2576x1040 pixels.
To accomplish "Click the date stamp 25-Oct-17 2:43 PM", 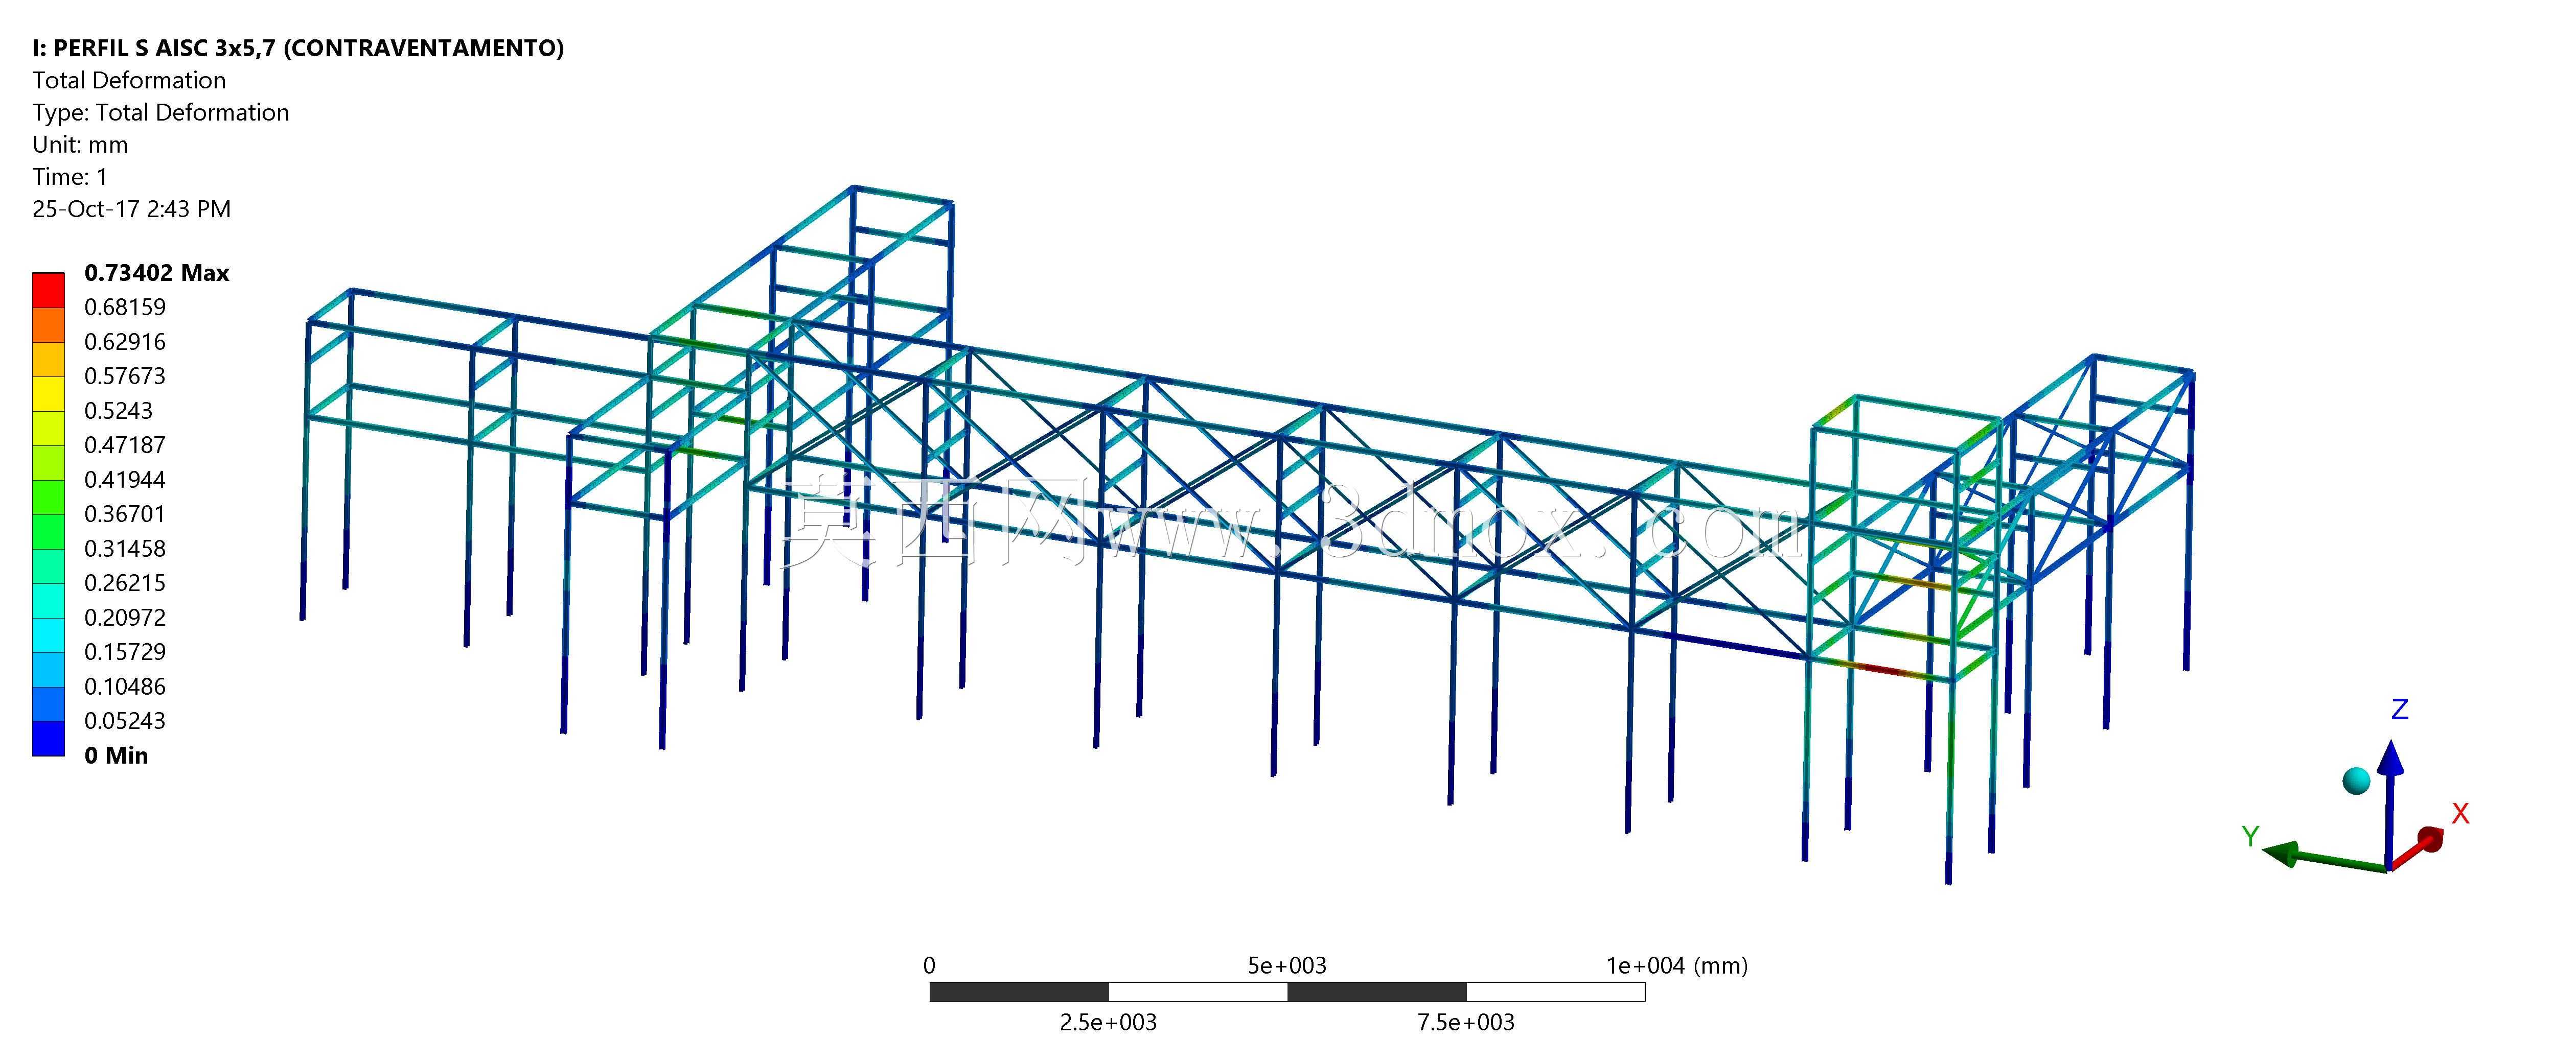I will click(x=131, y=209).
